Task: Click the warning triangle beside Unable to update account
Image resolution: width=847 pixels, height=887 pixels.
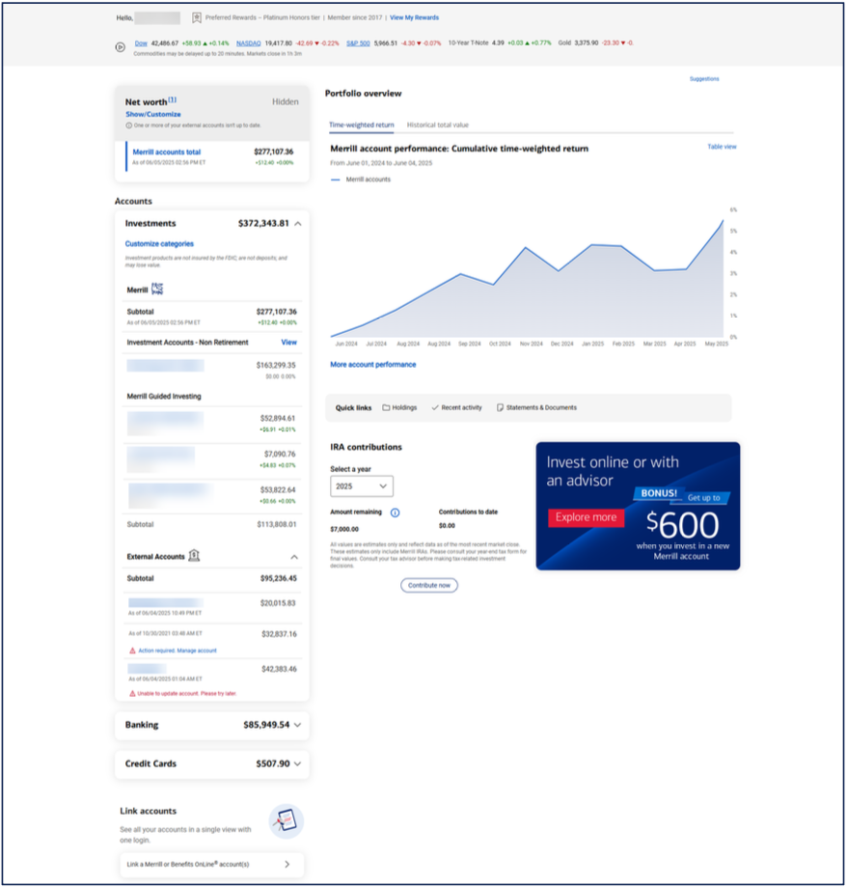Action: (x=132, y=694)
